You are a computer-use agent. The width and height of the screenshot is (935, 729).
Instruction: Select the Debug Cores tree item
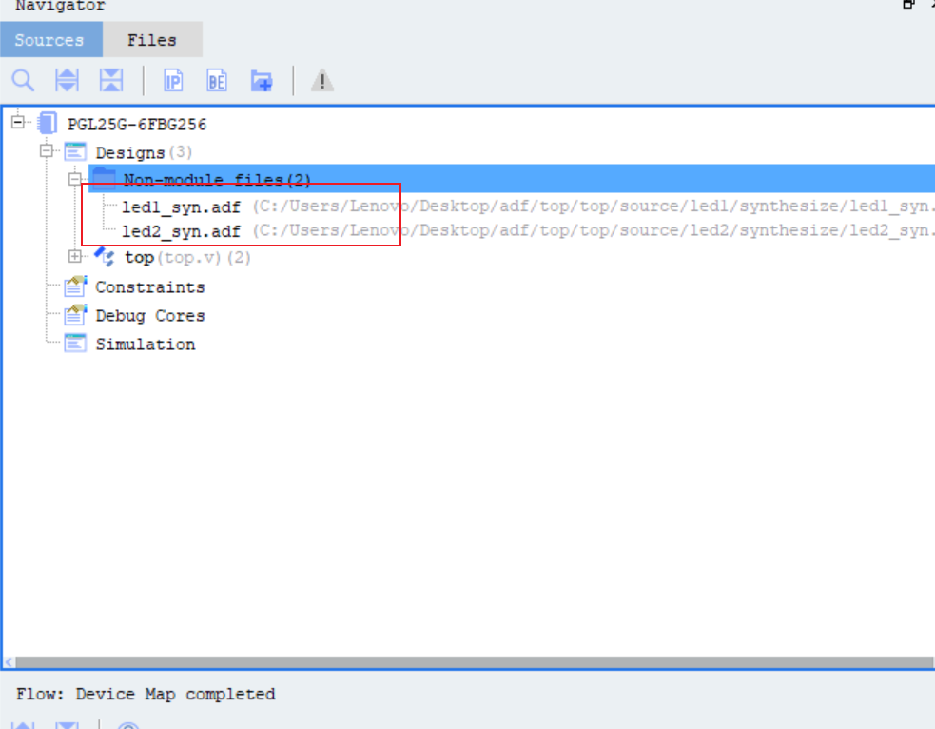149,316
